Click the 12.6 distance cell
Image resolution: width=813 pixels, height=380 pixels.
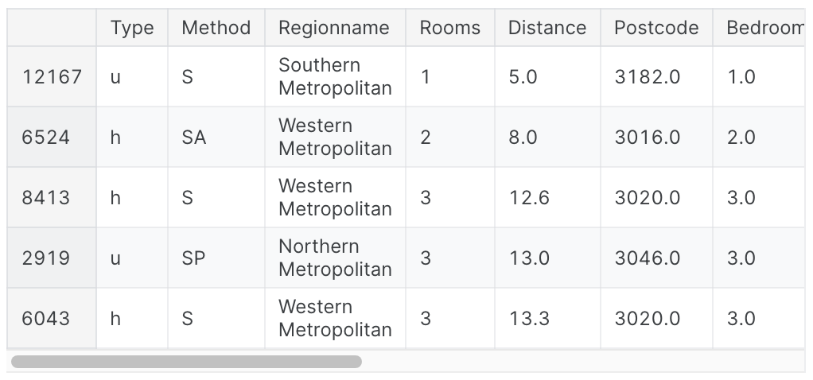(x=547, y=197)
